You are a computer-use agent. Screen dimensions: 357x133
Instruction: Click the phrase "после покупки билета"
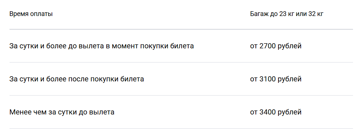pos(117,79)
